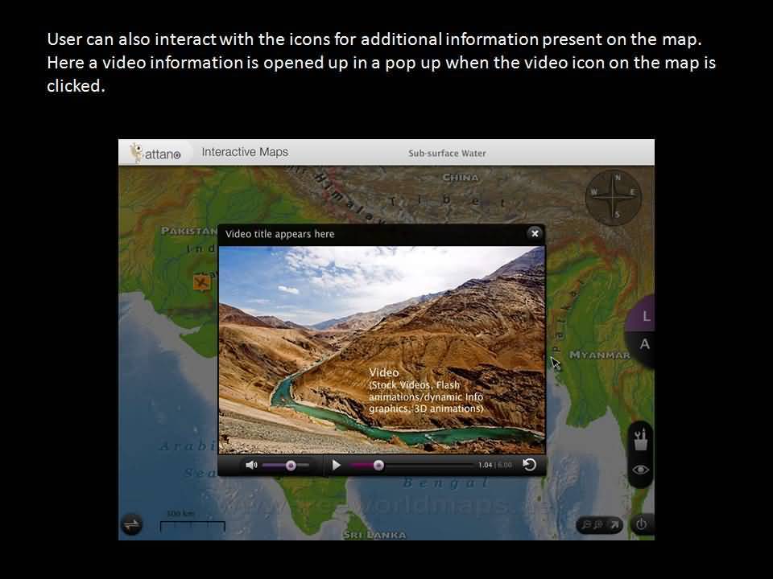The height and width of the screenshot is (579, 773).
Task: Click the zoom in magnifier icon
Action: pyautogui.click(x=598, y=525)
